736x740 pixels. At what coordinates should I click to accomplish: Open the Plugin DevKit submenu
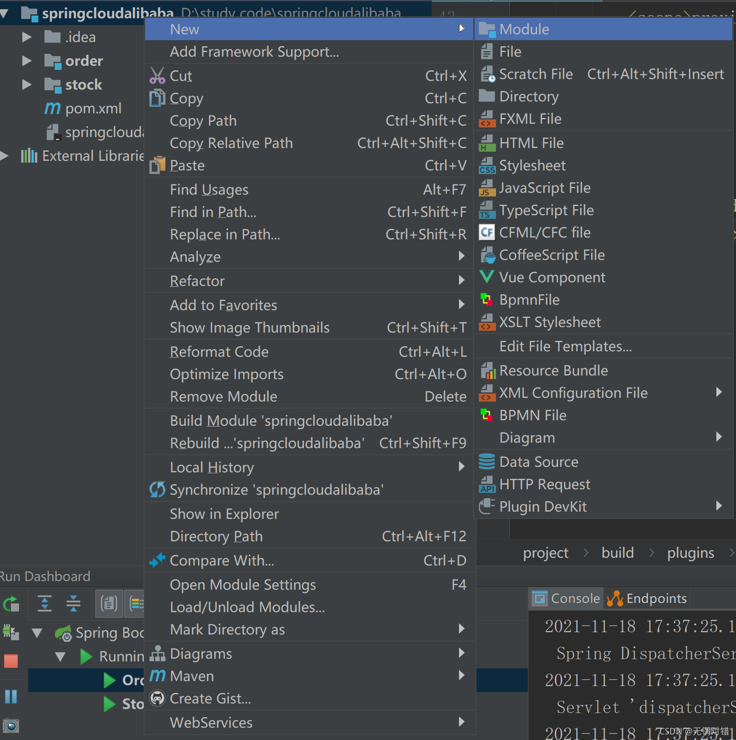pyautogui.click(x=603, y=507)
